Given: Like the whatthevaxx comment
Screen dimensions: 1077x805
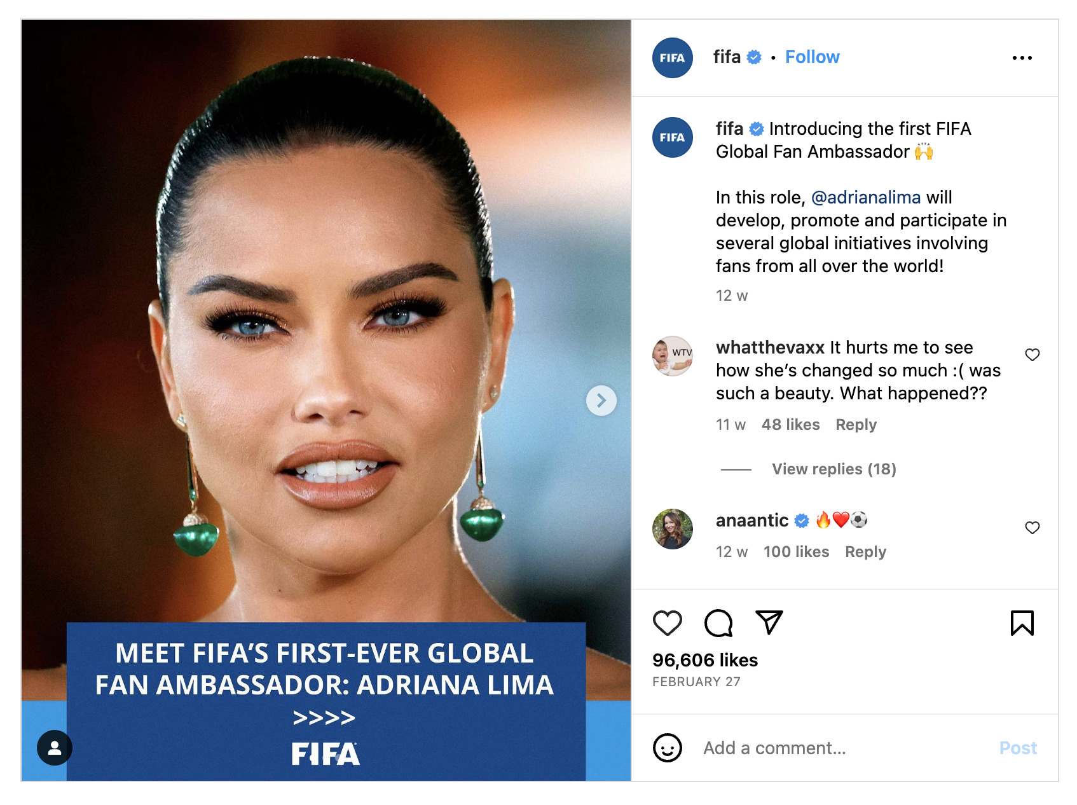Looking at the screenshot, I should coord(1032,355).
